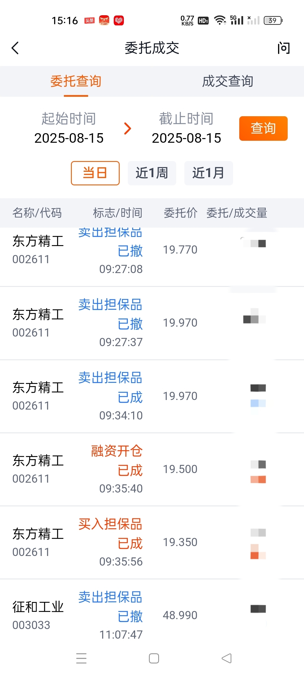This screenshot has height=677, width=304.
Task: Switch to the 成交查询 tab
Action: [228, 81]
